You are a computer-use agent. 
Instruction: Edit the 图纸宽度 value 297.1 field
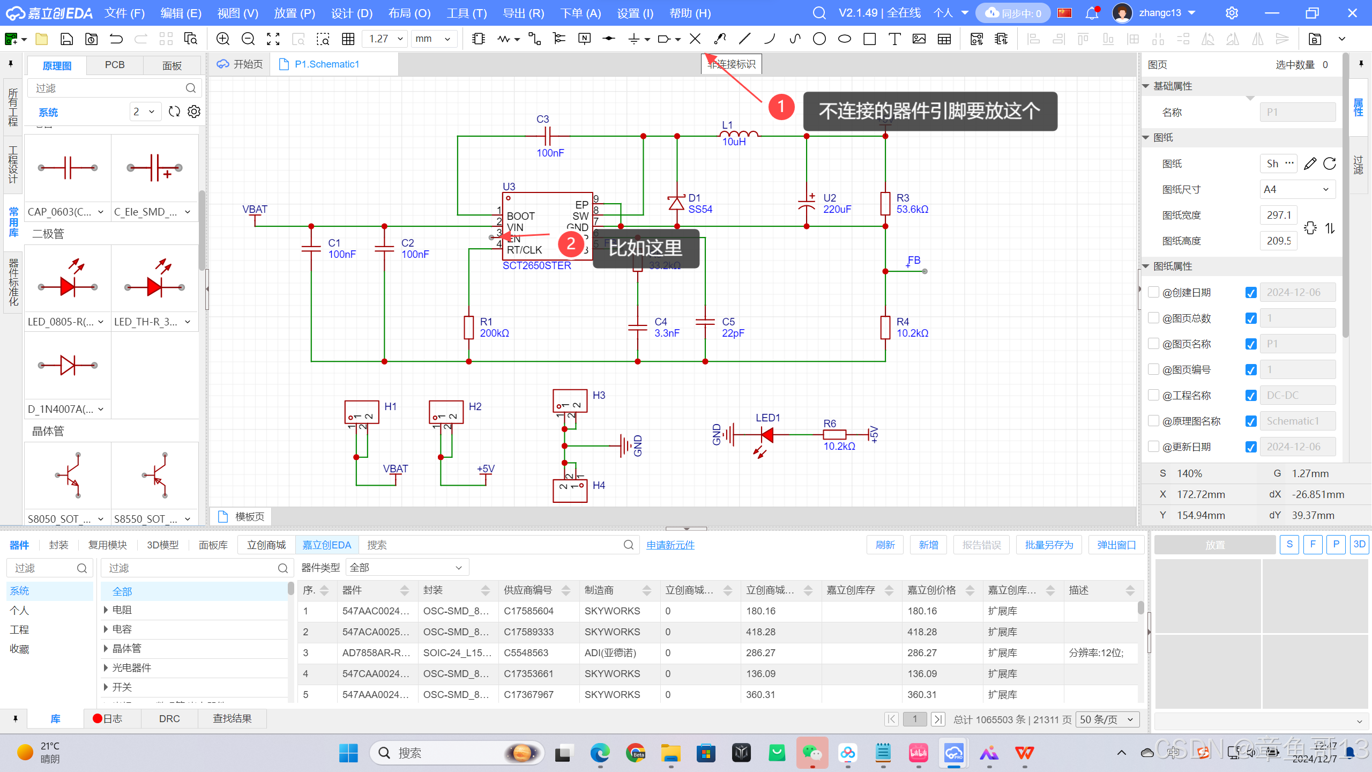[x=1278, y=214]
